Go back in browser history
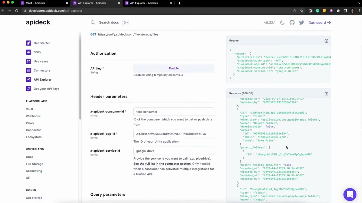 click(x=3, y=11)
